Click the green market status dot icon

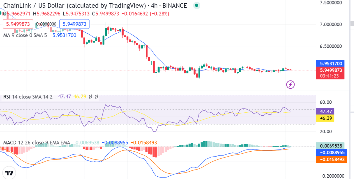(x=196, y=5)
